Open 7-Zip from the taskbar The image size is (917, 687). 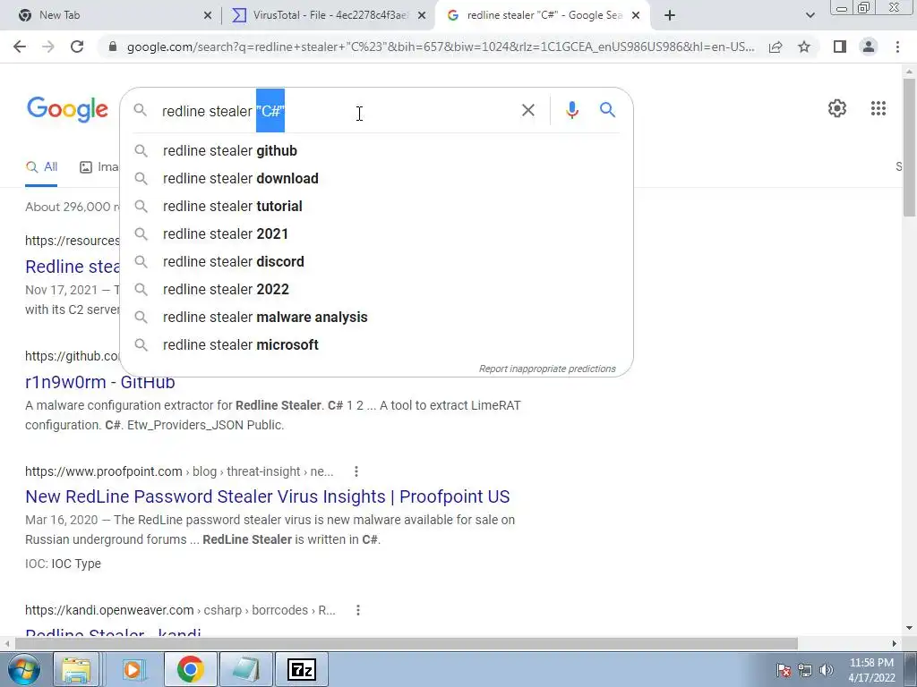(302, 669)
